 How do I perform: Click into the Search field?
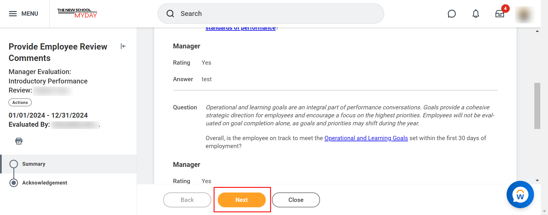[271, 14]
